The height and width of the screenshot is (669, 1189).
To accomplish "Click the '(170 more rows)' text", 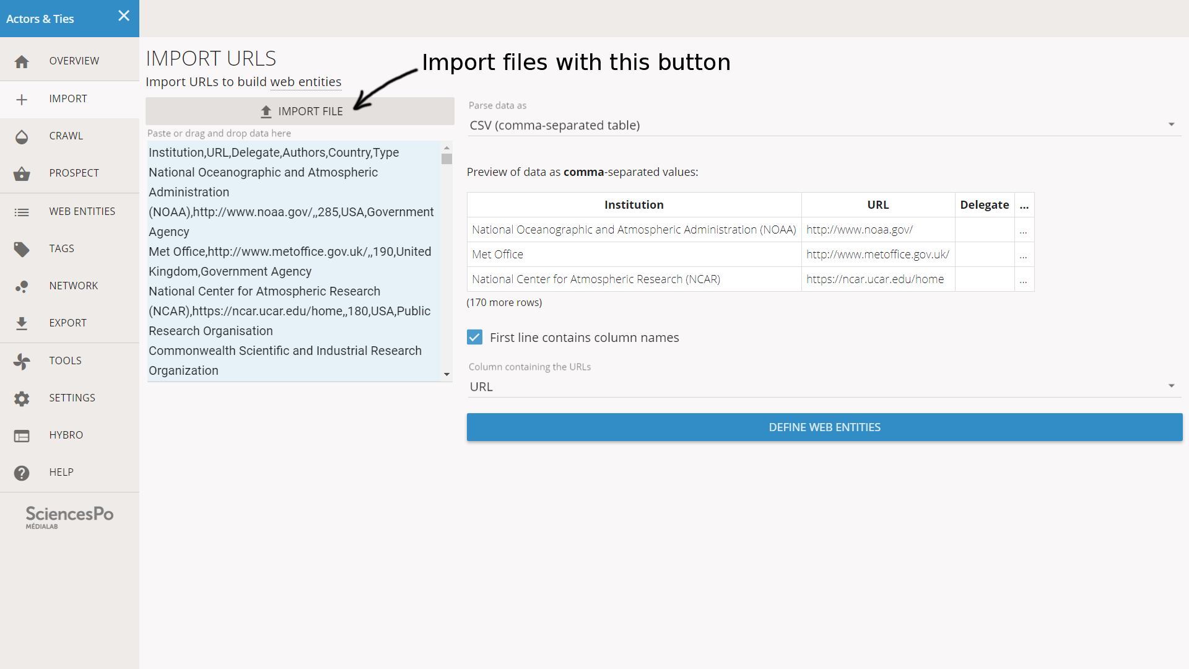I will (x=504, y=302).
